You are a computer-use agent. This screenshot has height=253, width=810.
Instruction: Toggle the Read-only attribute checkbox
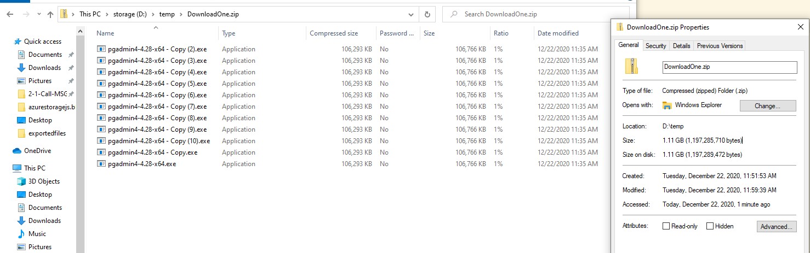[x=666, y=226]
